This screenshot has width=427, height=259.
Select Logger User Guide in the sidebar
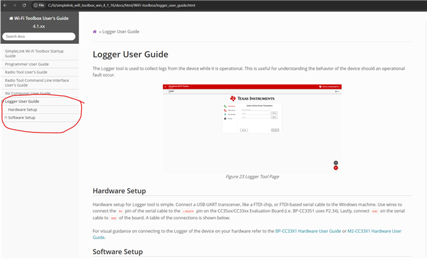[x=22, y=101]
